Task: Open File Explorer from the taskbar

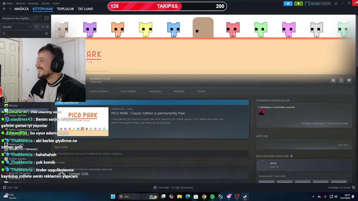Action: 180,197
